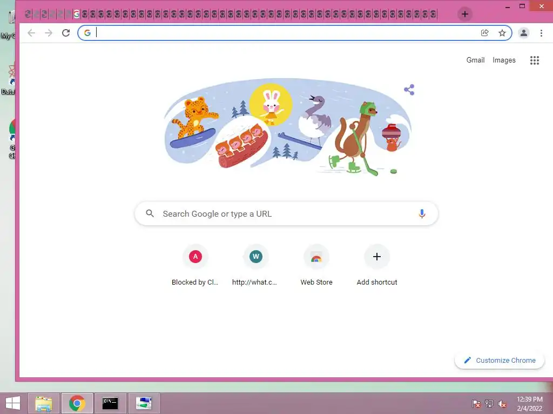Screen dimensions: 553x414
Task: Share the doodle via share icon
Action: pos(409,90)
